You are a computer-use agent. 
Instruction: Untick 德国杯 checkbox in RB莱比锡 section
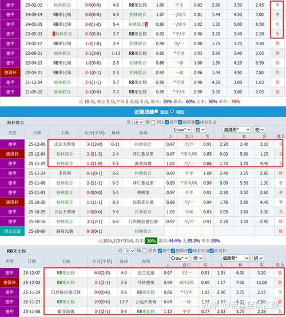point(173,251)
